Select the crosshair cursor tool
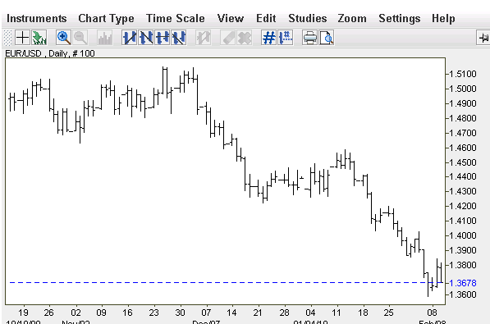The image size is (490, 324). (x=22, y=38)
